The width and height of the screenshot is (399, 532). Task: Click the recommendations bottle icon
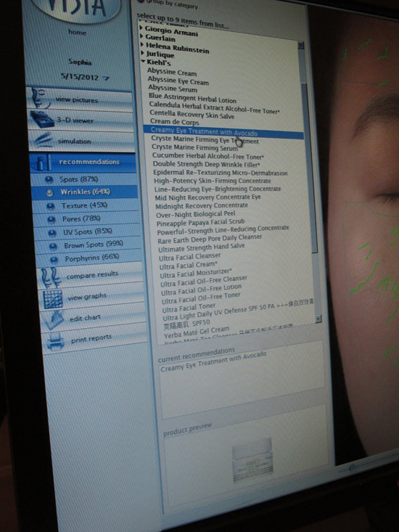(44, 162)
